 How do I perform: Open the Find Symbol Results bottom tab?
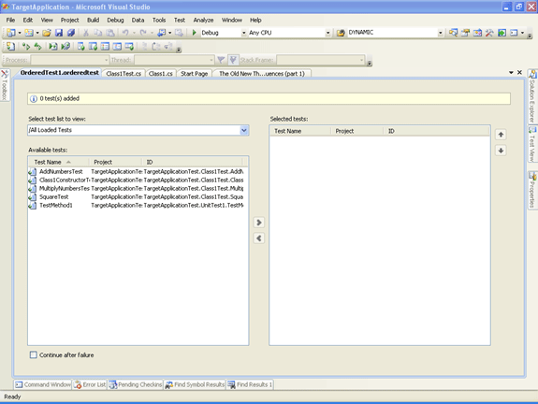[x=195, y=384]
